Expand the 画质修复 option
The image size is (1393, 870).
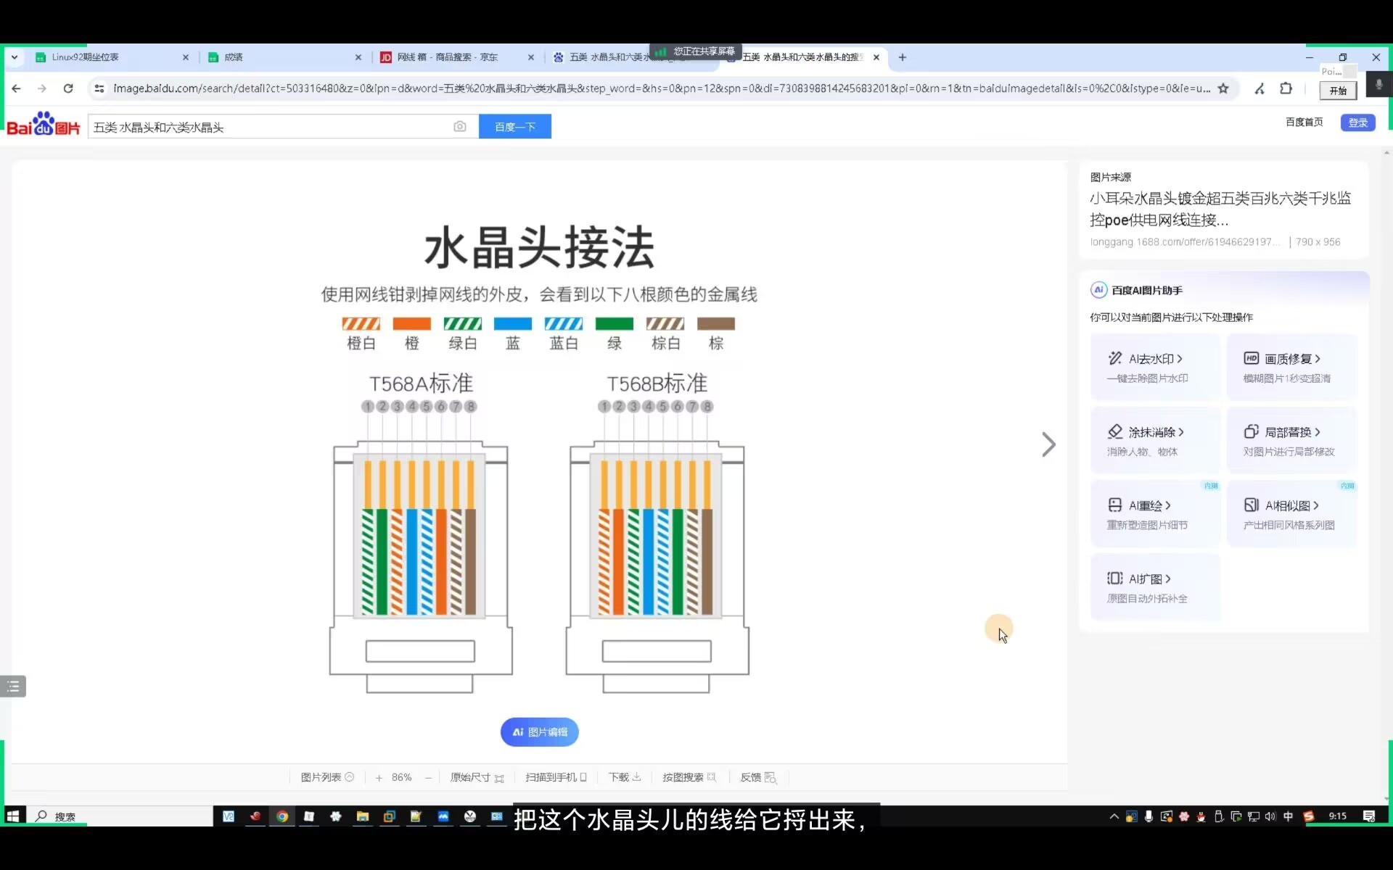point(1291,359)
